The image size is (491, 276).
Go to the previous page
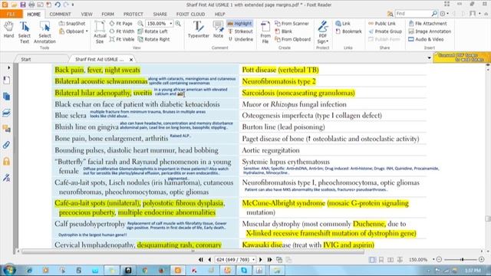pyautogui.click(x=209, y=260)
